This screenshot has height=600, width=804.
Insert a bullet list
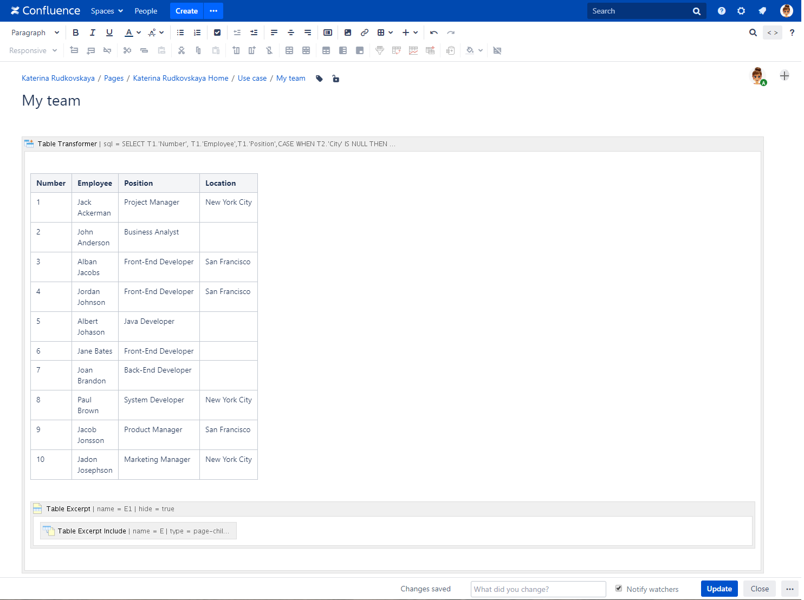point(180,32)
